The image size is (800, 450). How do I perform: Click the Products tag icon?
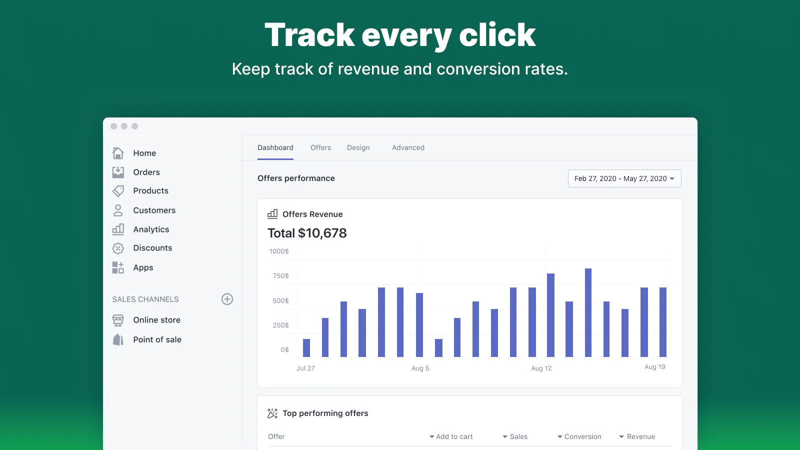pos(118,191)
